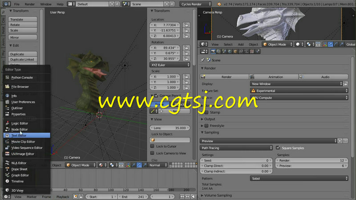
Task: Click the Translate tool button
Action: tap(23, 20)
